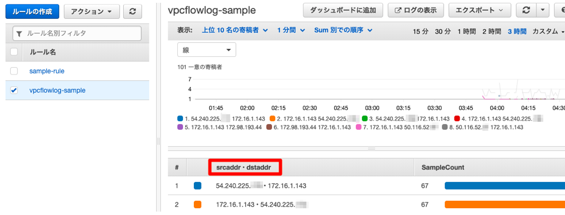Open the アクション dropdown menu

click(x=92, y=12)
